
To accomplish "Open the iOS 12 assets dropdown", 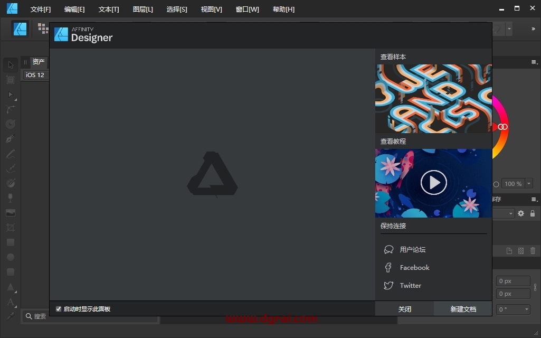I will 36,75.
